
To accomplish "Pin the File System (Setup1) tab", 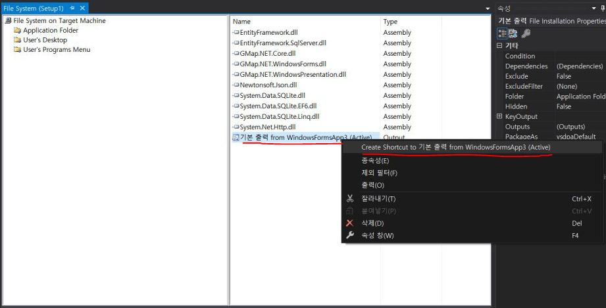I will click(72, 8).
